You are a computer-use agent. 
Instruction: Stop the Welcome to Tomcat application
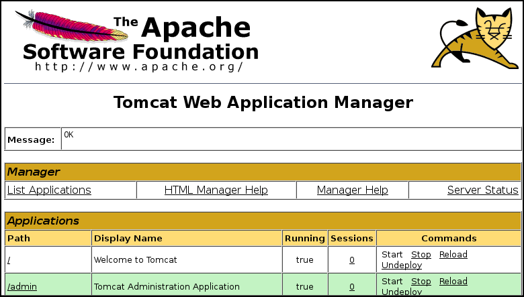[x=421, y=254]
